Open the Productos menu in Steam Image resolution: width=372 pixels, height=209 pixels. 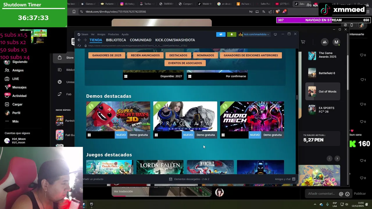tap(113, 34)
